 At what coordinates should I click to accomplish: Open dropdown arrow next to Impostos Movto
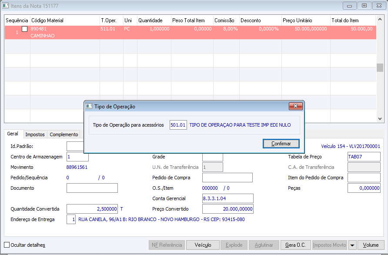coord(352,245)
